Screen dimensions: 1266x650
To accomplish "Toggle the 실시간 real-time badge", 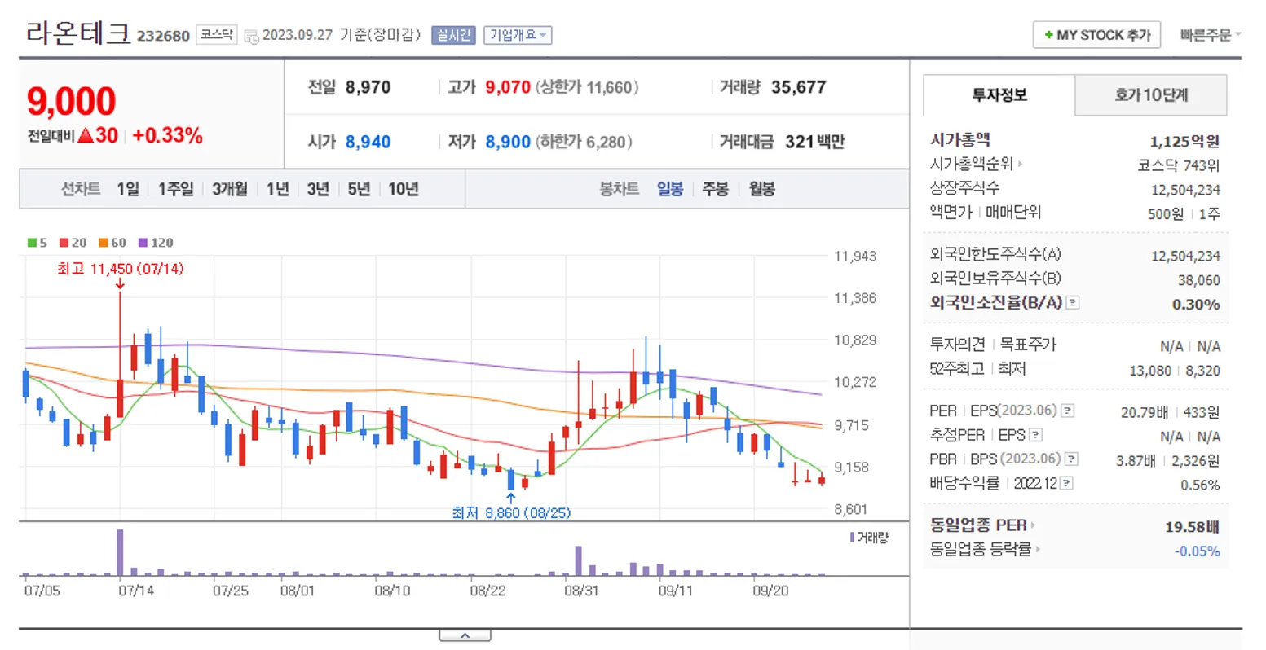I will 453,35.
